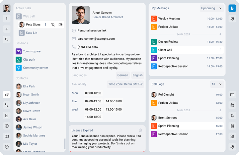Mute Pete Sipes' microphone
Viewport: 239px width, 155px height.
pos(53,25)
